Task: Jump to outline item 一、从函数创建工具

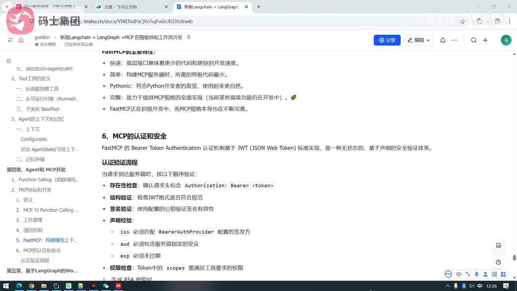Action: pyautogui.click(x=37, y=89)
